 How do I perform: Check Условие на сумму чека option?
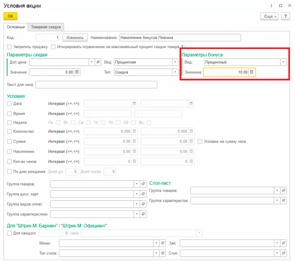click(200, 141)
